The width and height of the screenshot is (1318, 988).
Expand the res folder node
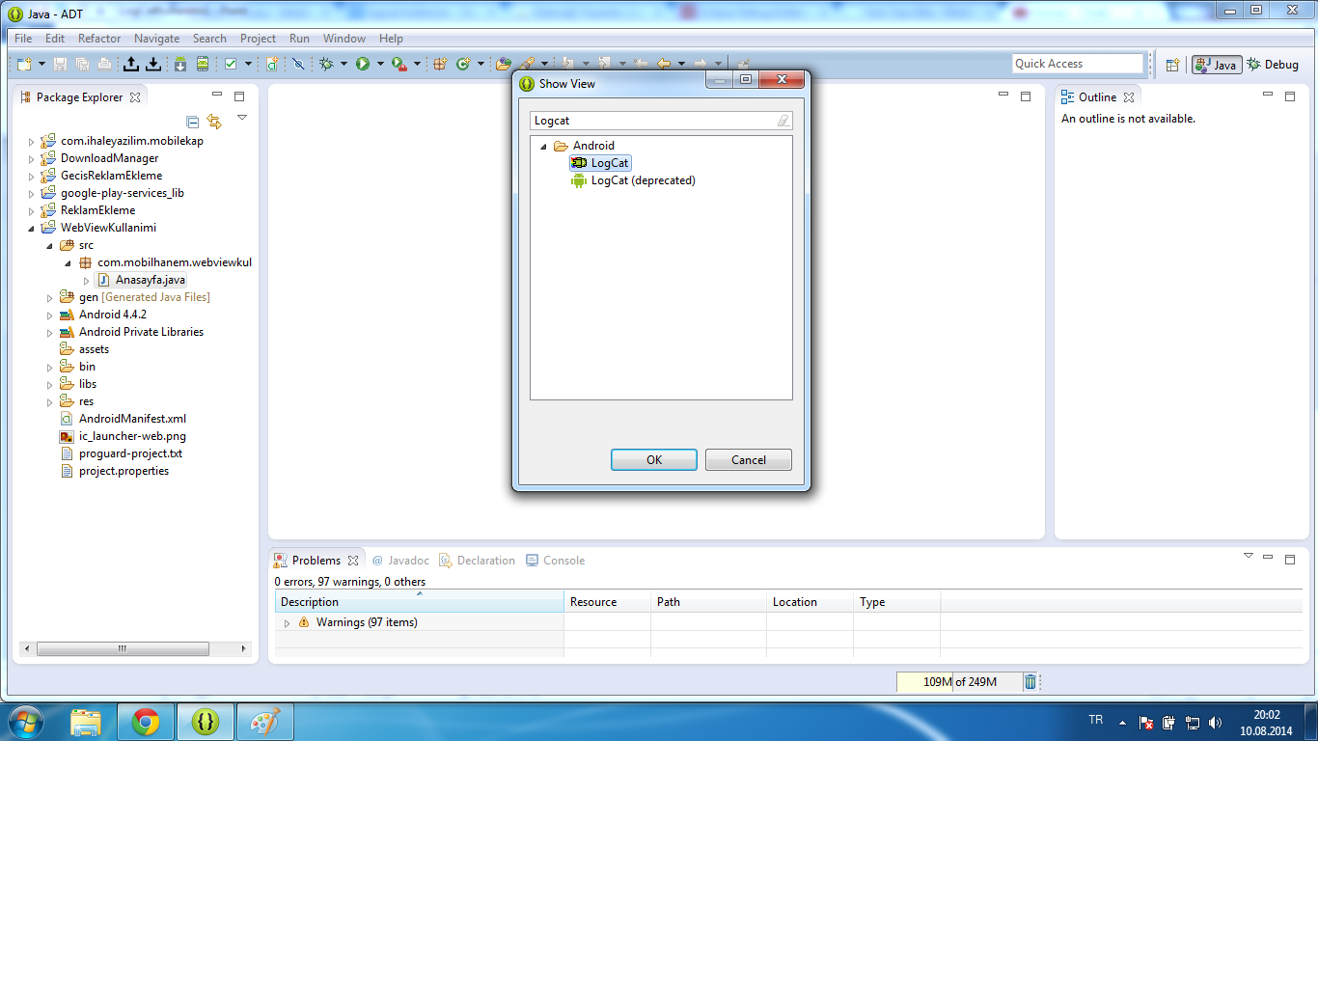click(x=49, y=402)
